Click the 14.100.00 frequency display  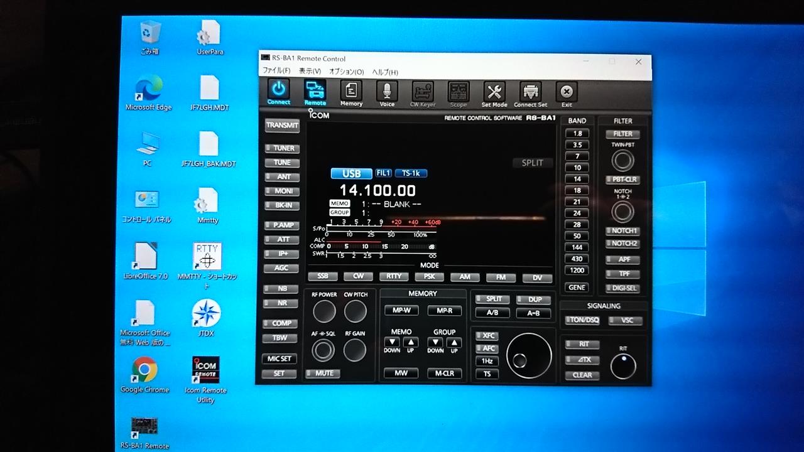click(x=378, y=190)
